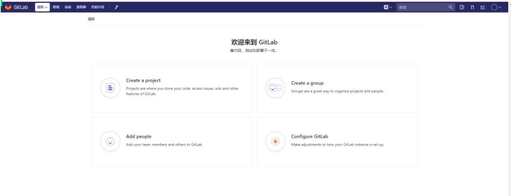
Task: Click 'Make adjustments to how your GitLab' description
Action: (x=337, y=144)
